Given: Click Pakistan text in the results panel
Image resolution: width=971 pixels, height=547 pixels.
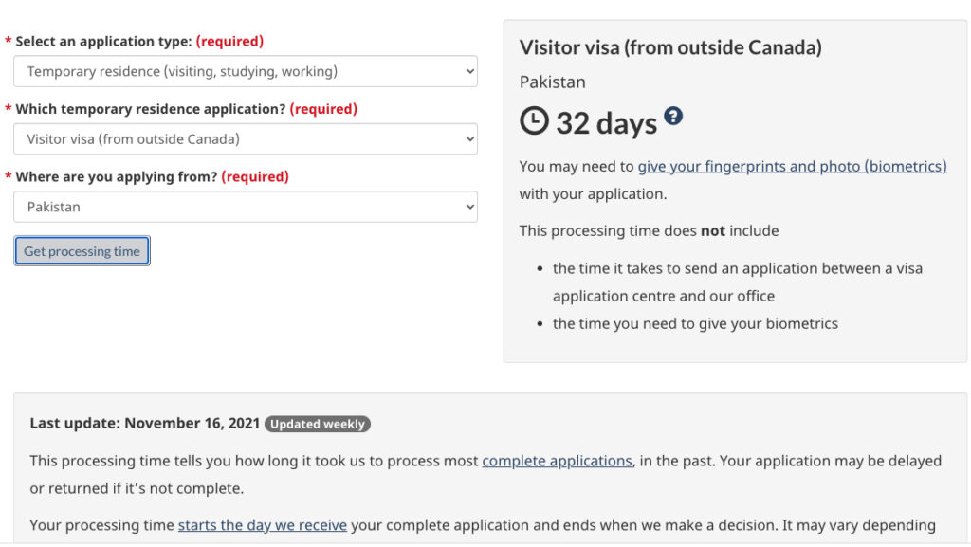Looking at the screenshot, I should pos(553,82).
